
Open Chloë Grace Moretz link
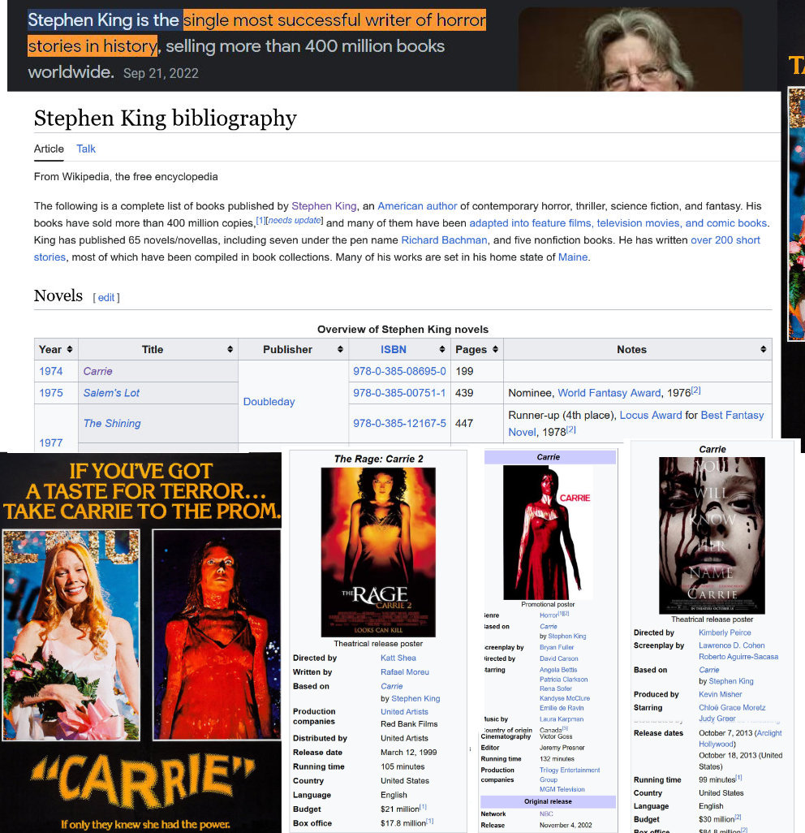732,708
